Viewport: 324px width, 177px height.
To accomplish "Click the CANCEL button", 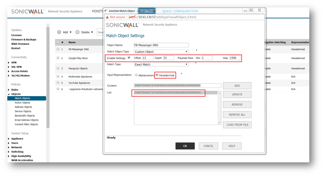I will [208, 146].
